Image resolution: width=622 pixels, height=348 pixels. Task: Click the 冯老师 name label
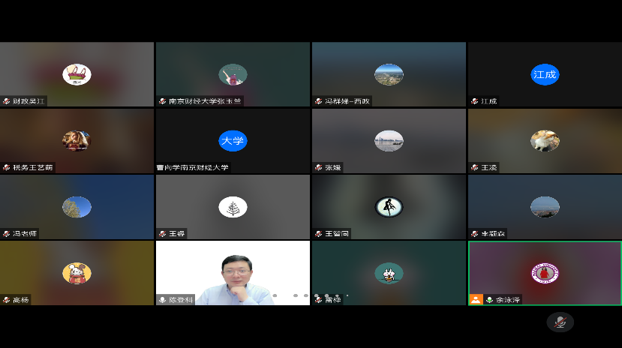pyautogui.click(x=25, y=233)
